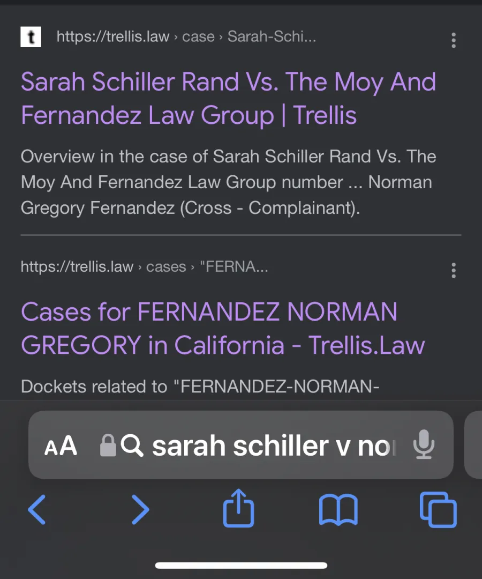
Task: Tap the Trellis favicon of the first result
Action: click(x=31, y=38)
